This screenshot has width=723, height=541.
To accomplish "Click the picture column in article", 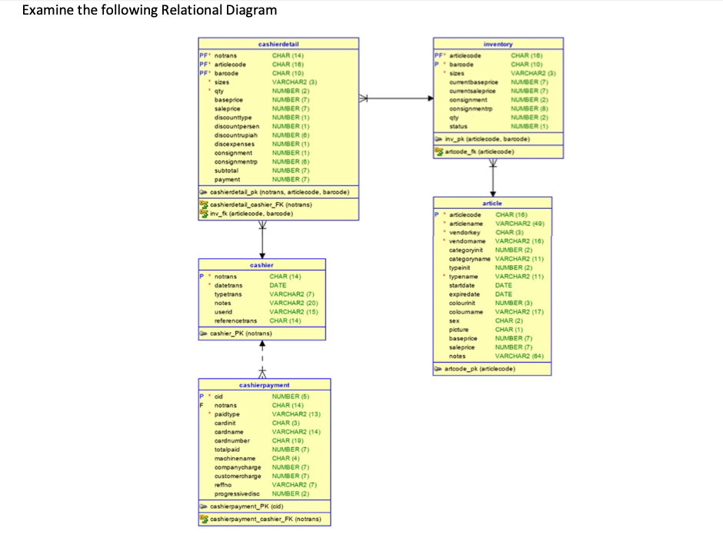I will click(x=458, y=330).
